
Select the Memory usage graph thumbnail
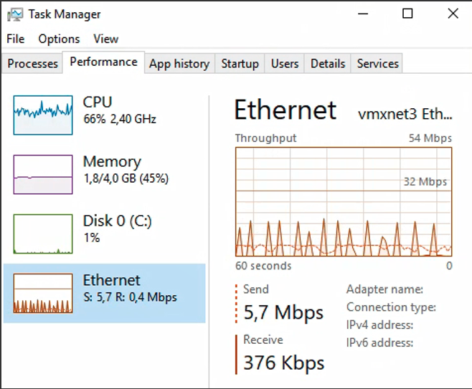click(x=43, y=174)
